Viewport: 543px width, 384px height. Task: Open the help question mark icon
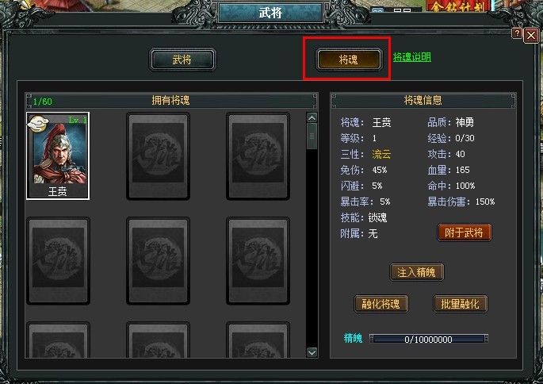tap(517, 33)
